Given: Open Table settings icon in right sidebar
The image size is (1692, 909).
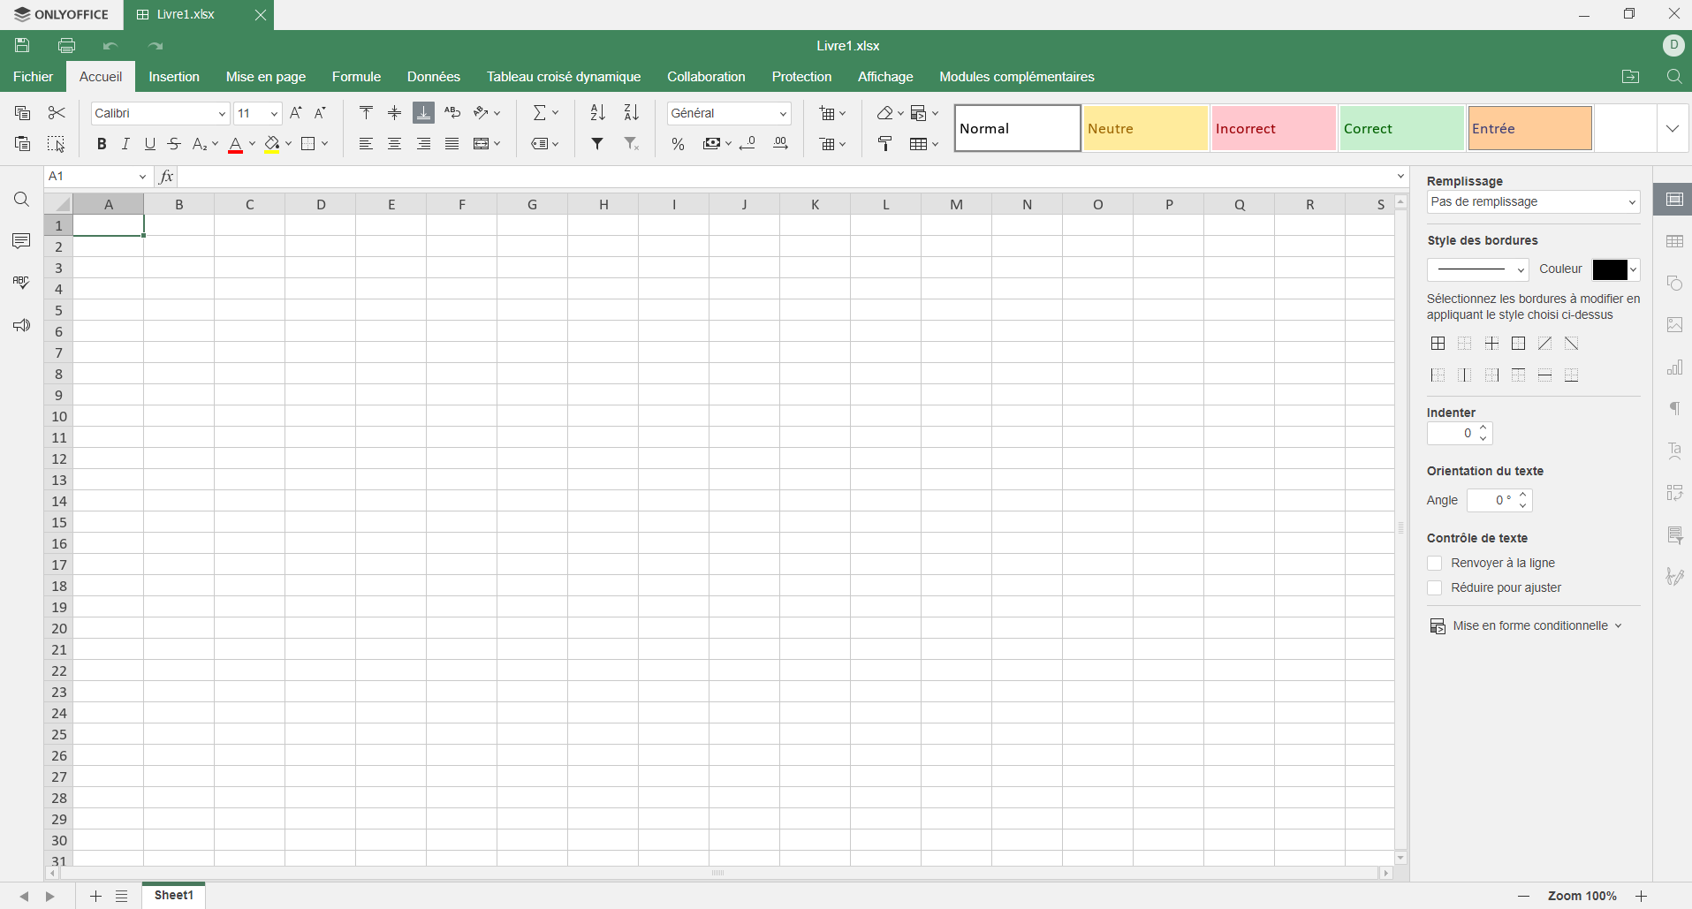Looking at the screenshot, I should 1674,242.
